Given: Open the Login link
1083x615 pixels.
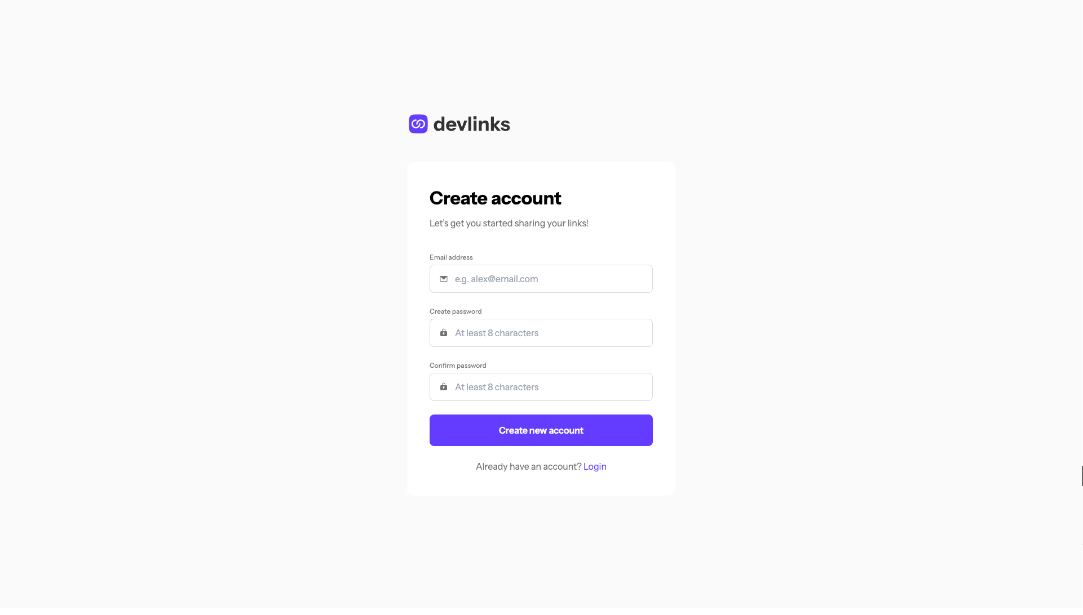Looking at the screenshot, I should click(595, 466).
